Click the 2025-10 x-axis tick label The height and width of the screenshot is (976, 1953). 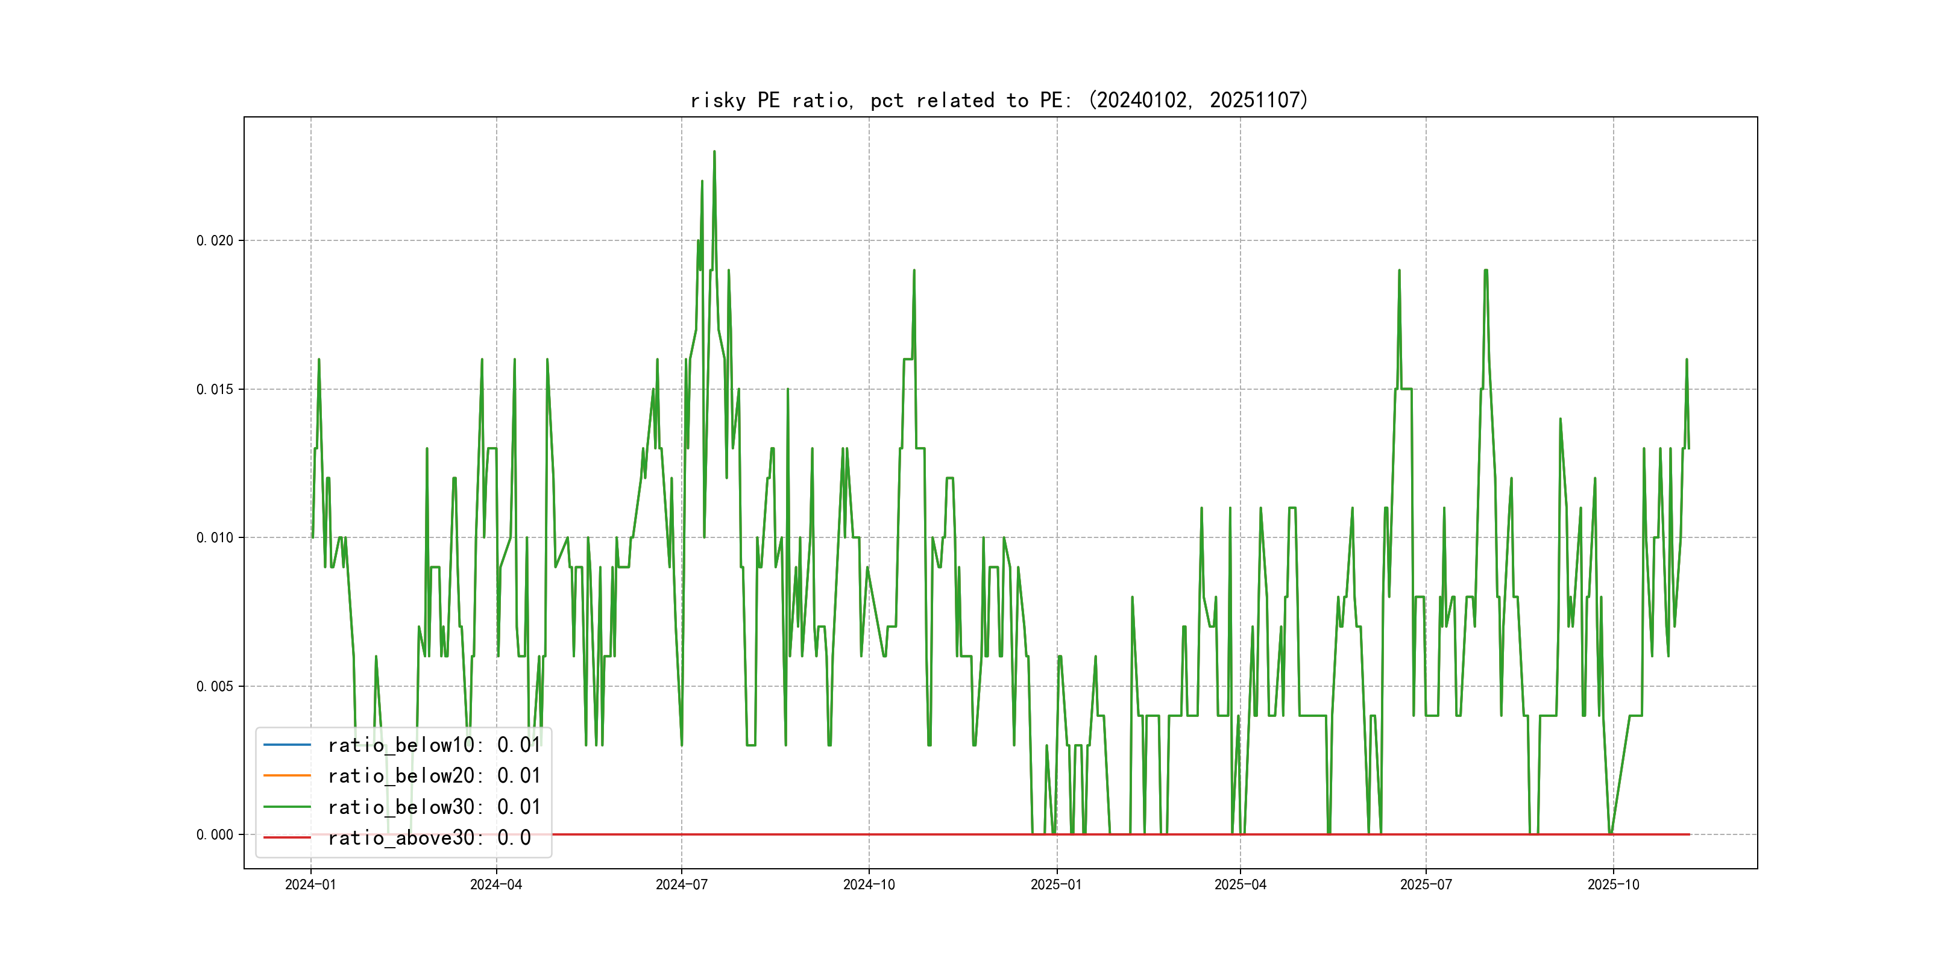pyautogui.click(x=1614, y=884)
